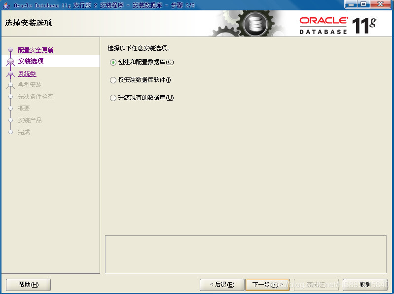Click the 帮助(H) button
Screen dimensions: 394x294
29,285
